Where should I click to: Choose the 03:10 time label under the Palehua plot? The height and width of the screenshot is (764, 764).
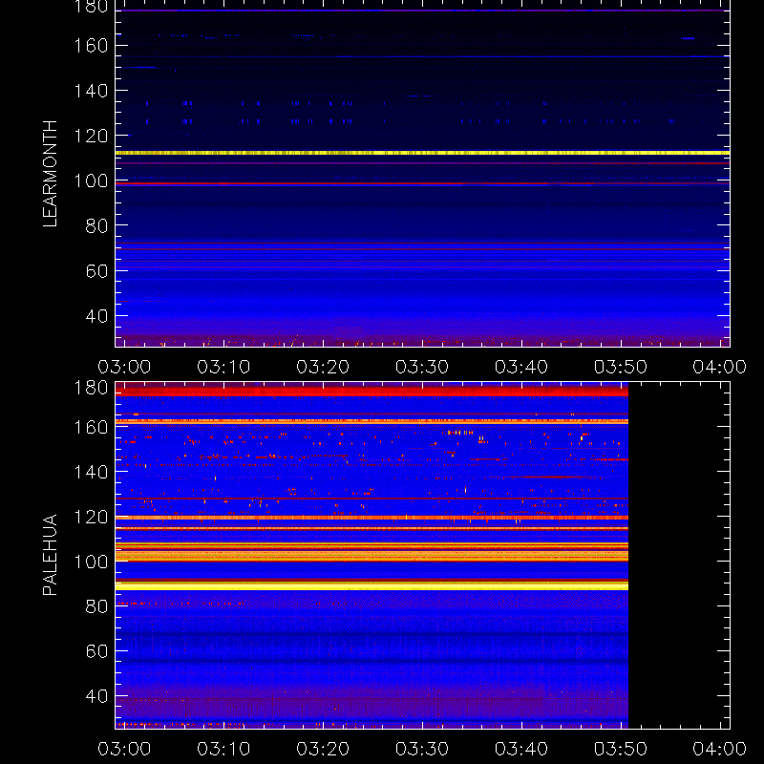click(223, 749)
